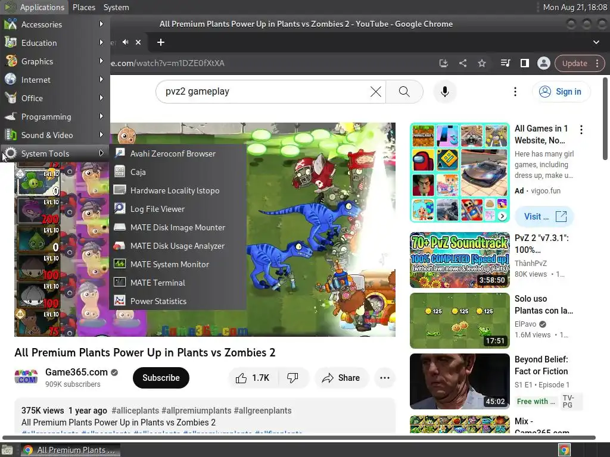The image size is (610, 457).
Task: Click the Visit ad link button
Action: tap(544, 217)
